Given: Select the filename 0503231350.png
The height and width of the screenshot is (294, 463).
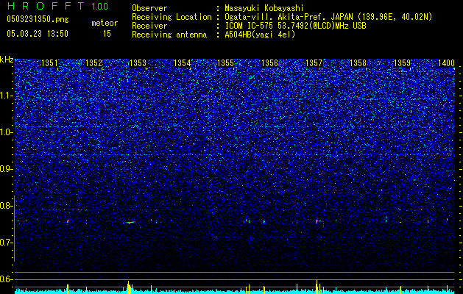Looking at the screenshot, I should (38, 19).
